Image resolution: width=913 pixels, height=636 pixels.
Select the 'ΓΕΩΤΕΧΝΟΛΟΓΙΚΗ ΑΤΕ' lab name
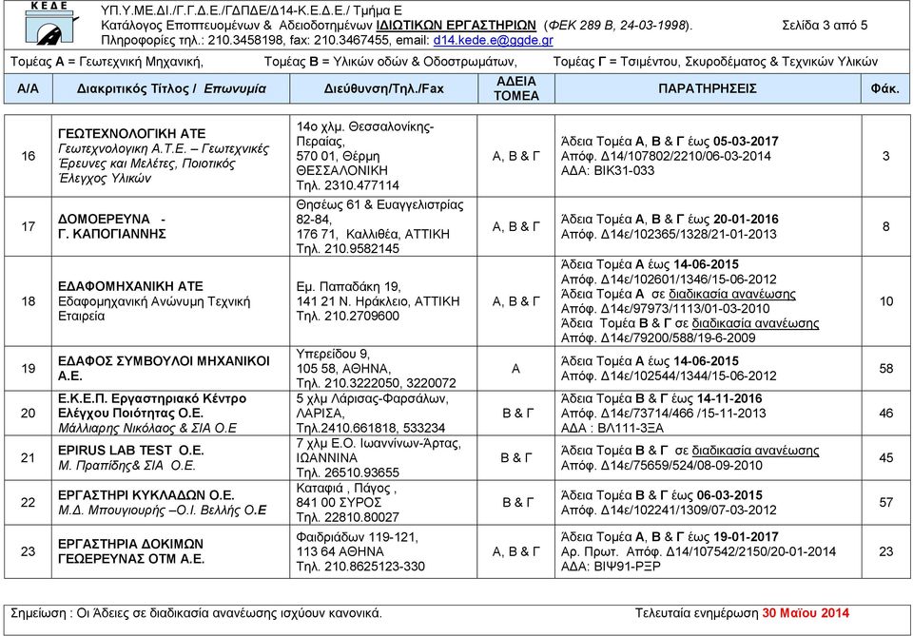(x=131, y=134)
